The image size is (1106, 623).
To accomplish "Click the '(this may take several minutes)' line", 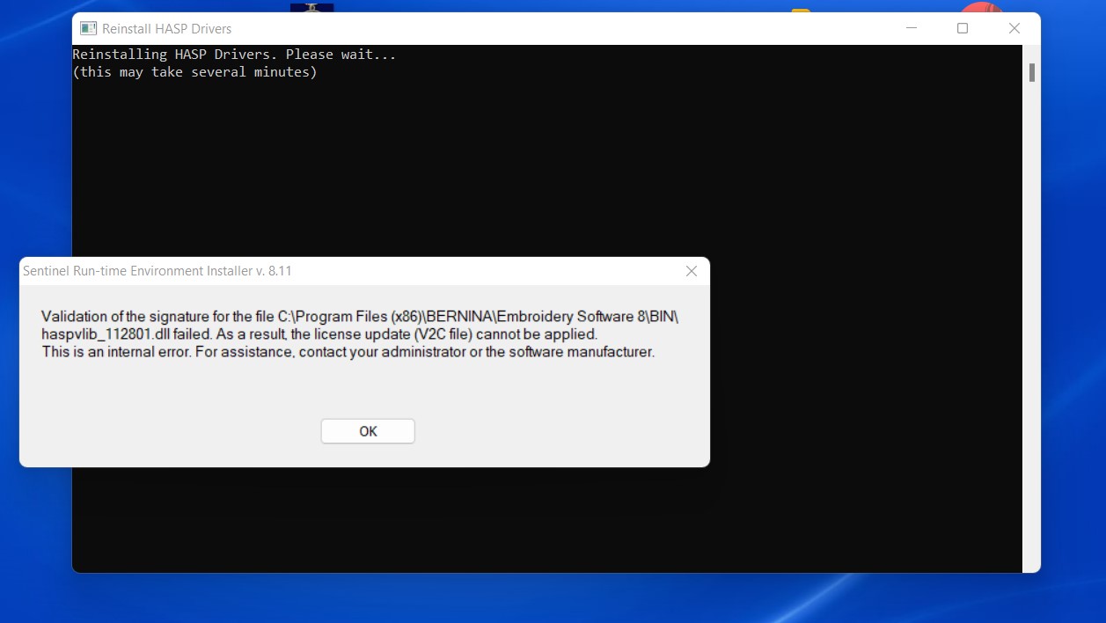I will [x=195, y=72].
